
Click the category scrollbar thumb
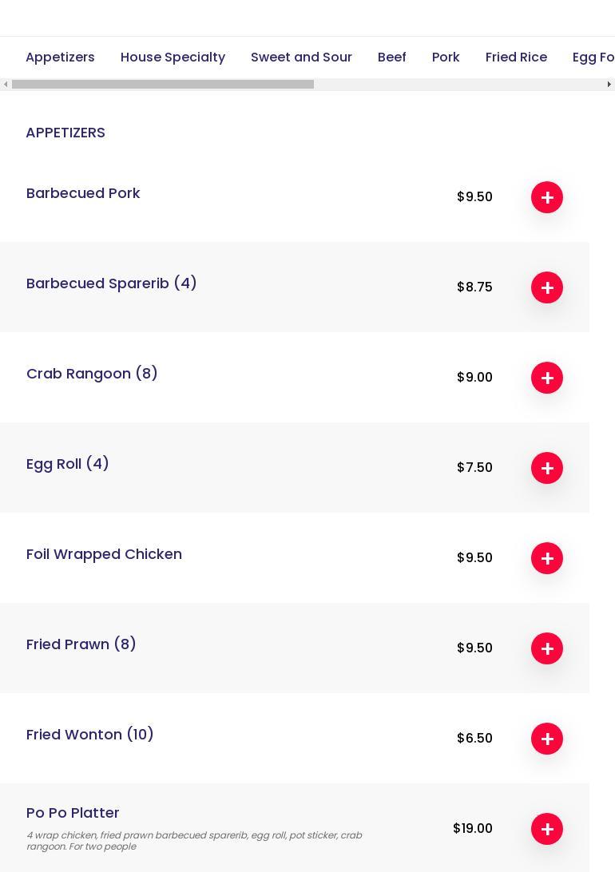click(x=163, y=85)
